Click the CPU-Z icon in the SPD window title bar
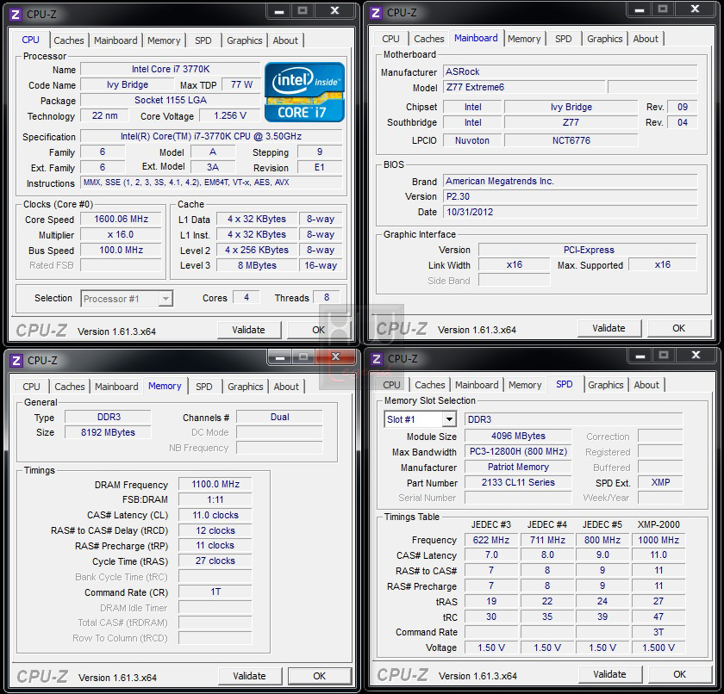Viewport: 724px width, 694px height. [377, 359]
